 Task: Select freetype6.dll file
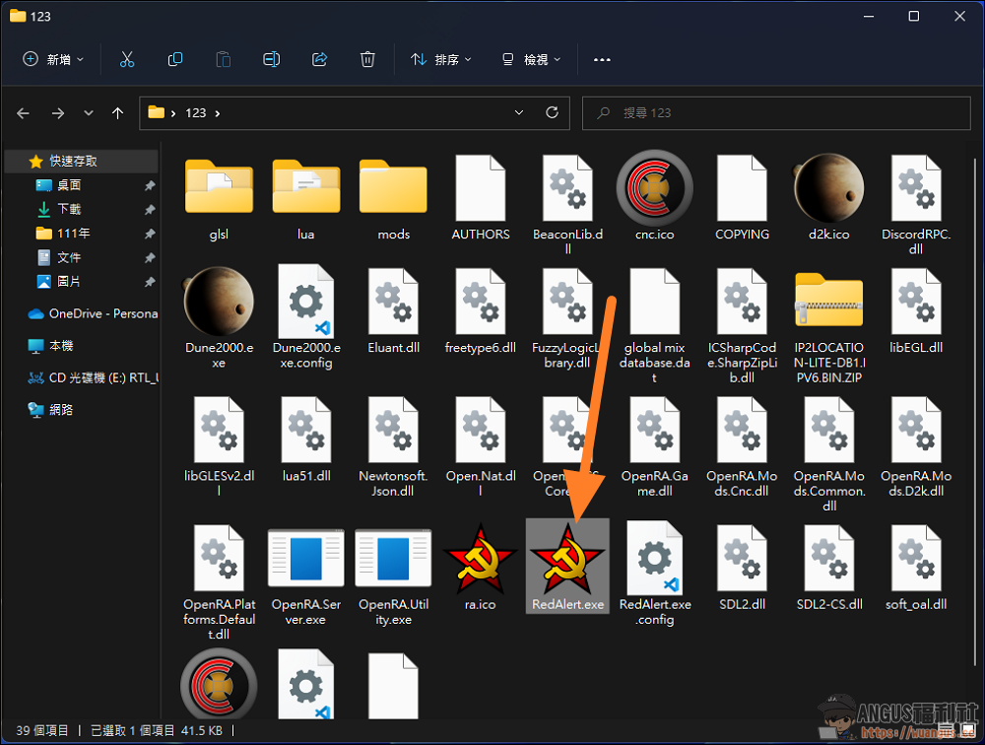tap(481, 311)
